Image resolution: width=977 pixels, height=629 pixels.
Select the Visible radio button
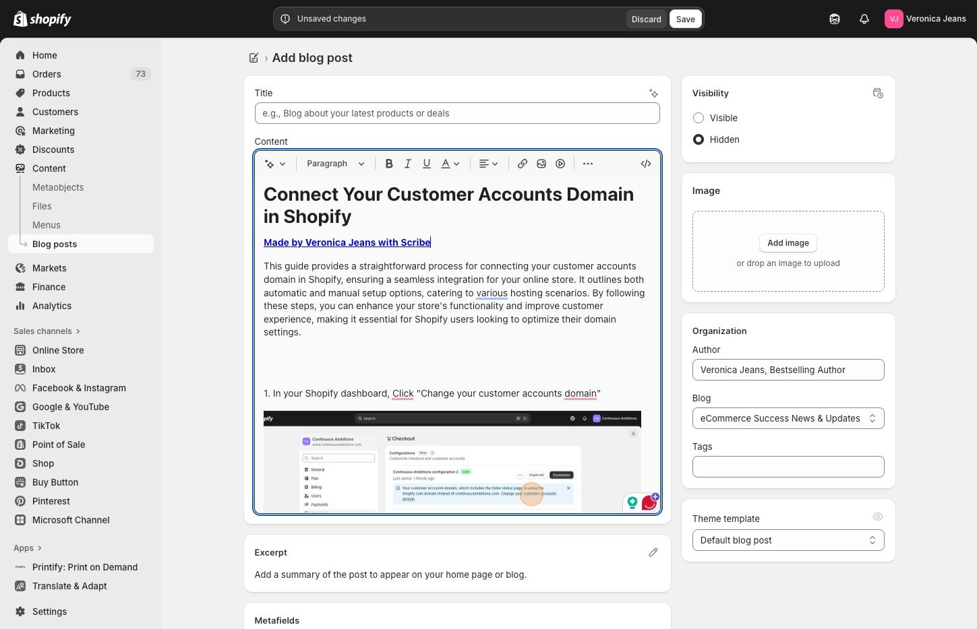(699, 118)
